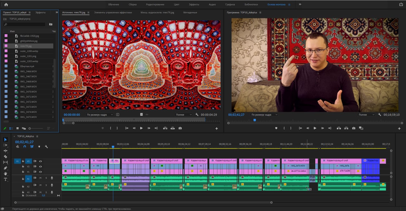Export frame from the Source monitor
Image resolution: width=406 pixels, height=211 pixels.
(180, 128)
